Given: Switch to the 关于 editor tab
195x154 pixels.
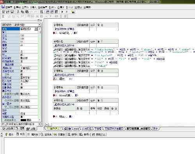Looking at the screenshot, I should 156,129.
